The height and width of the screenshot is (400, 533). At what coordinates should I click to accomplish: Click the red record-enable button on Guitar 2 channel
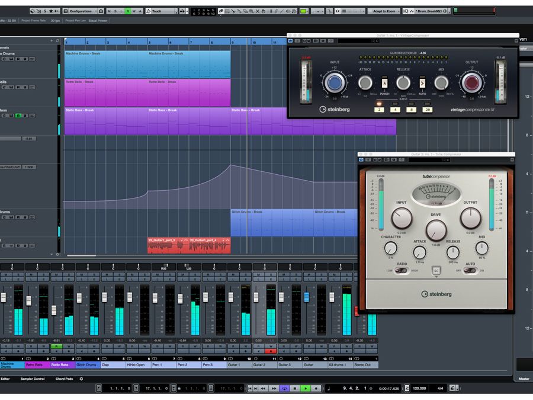pyautogui.click(x=271, y=351)
